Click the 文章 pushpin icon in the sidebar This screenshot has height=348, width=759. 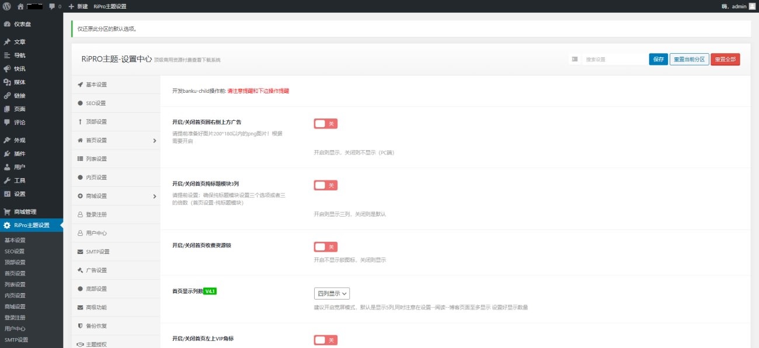pos(7,42)
